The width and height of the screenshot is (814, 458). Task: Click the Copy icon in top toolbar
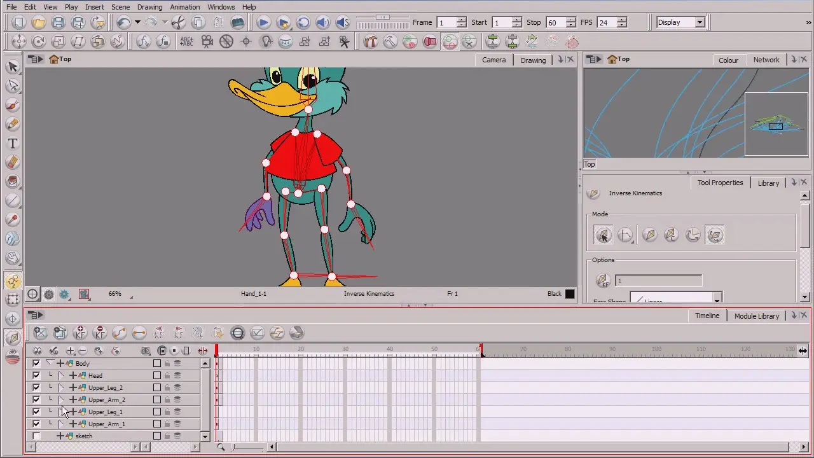[x=198, y=22]
